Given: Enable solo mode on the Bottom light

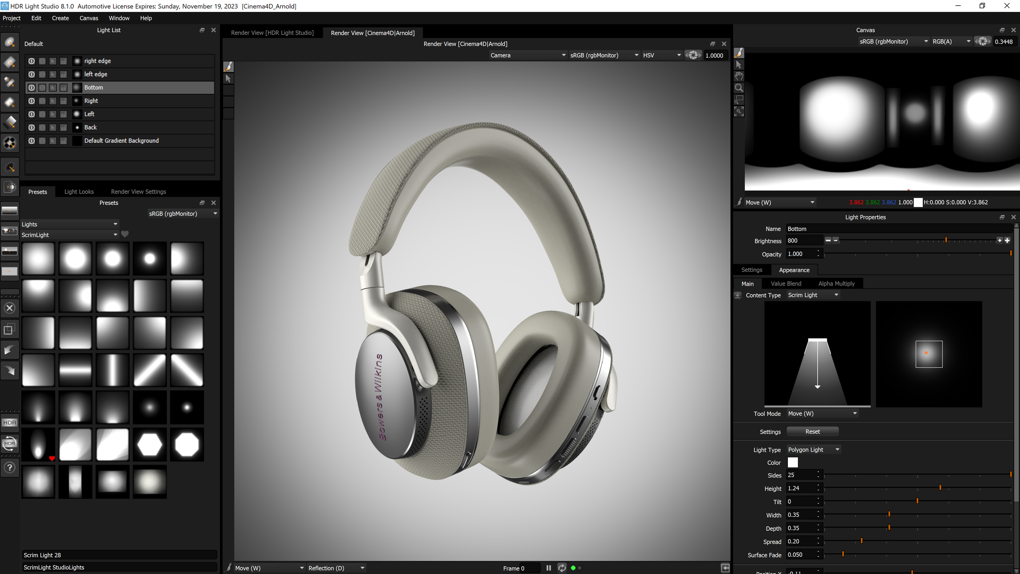Looking at the screenshot, I should coord(42,87).
